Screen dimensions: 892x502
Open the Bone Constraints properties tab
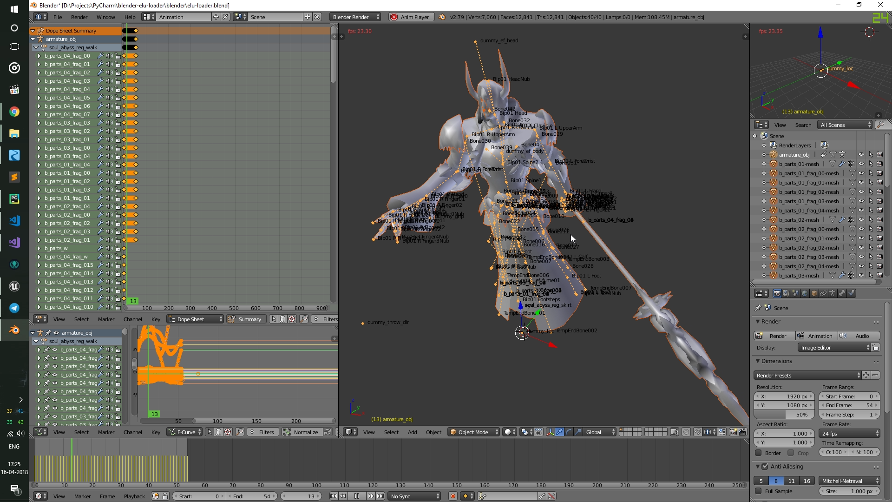tap(852, 293)
